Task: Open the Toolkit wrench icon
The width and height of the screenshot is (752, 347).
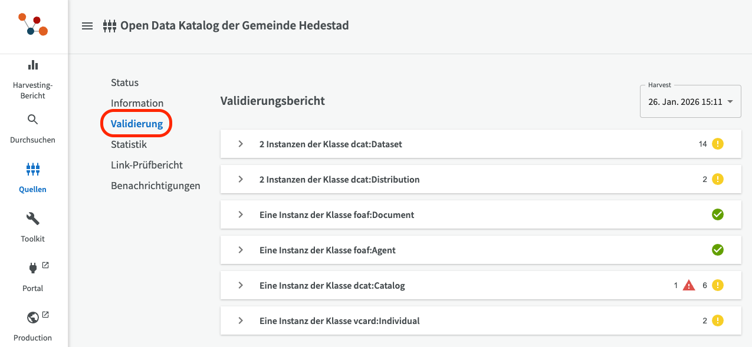Action: coord(33,219)
